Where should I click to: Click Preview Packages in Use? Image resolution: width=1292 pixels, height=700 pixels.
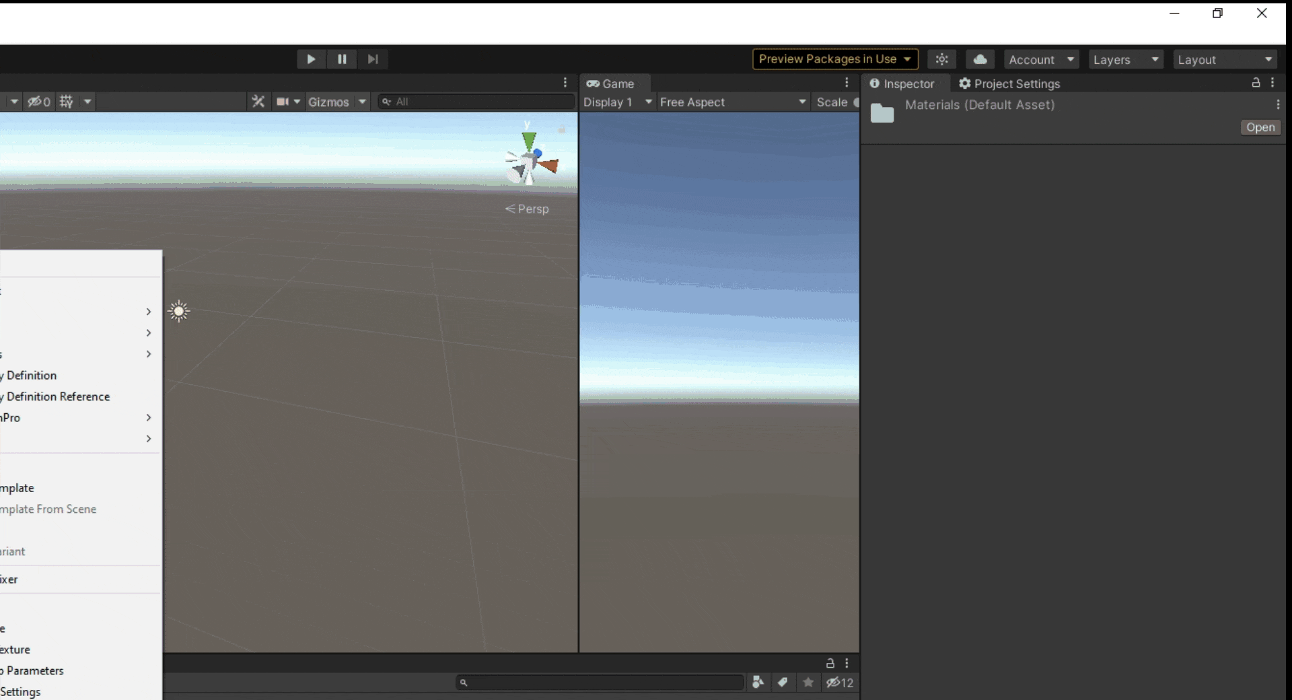(834, 59)
